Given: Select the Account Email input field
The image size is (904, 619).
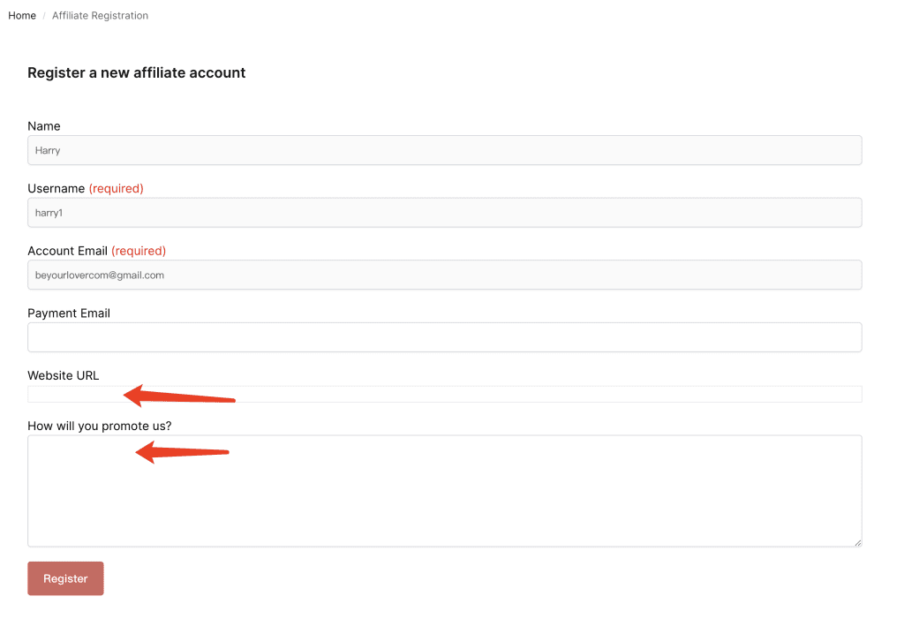Looking at the screenshot, I should [444, 275].
